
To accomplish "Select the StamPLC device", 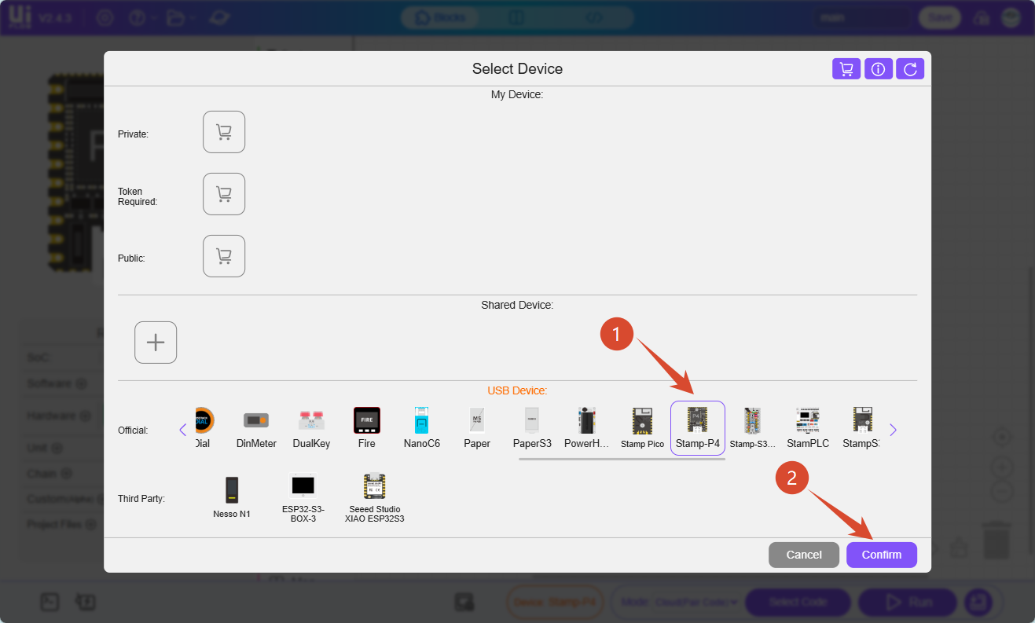I will [807, 427].
